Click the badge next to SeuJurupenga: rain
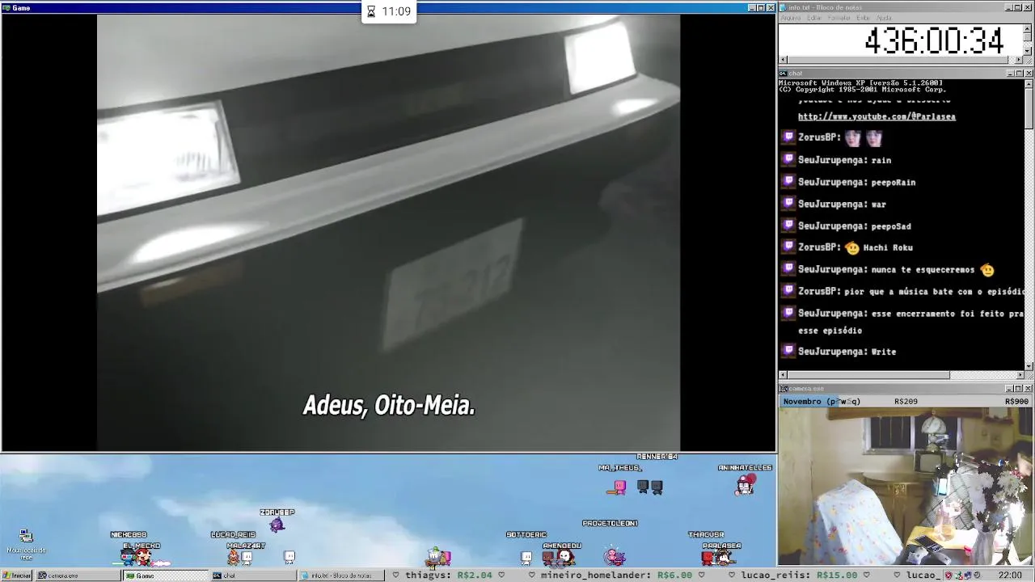 click(788, 160)
